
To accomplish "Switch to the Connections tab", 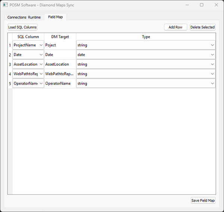I will 17,17.
